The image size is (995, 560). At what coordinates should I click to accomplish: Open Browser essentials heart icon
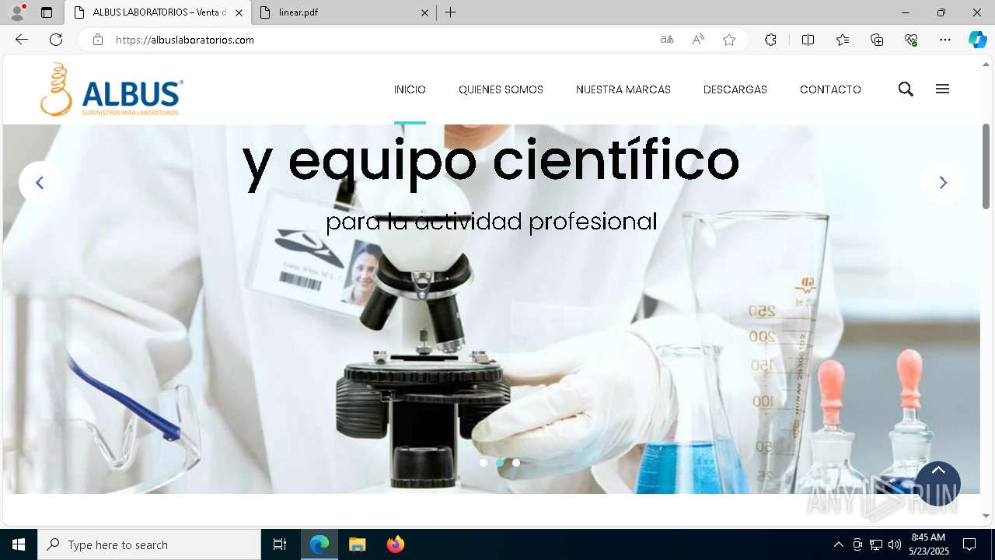911,40
